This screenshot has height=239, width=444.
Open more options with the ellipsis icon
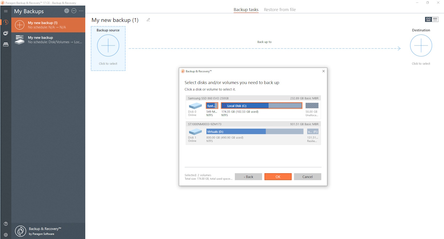tap(81, 11)
